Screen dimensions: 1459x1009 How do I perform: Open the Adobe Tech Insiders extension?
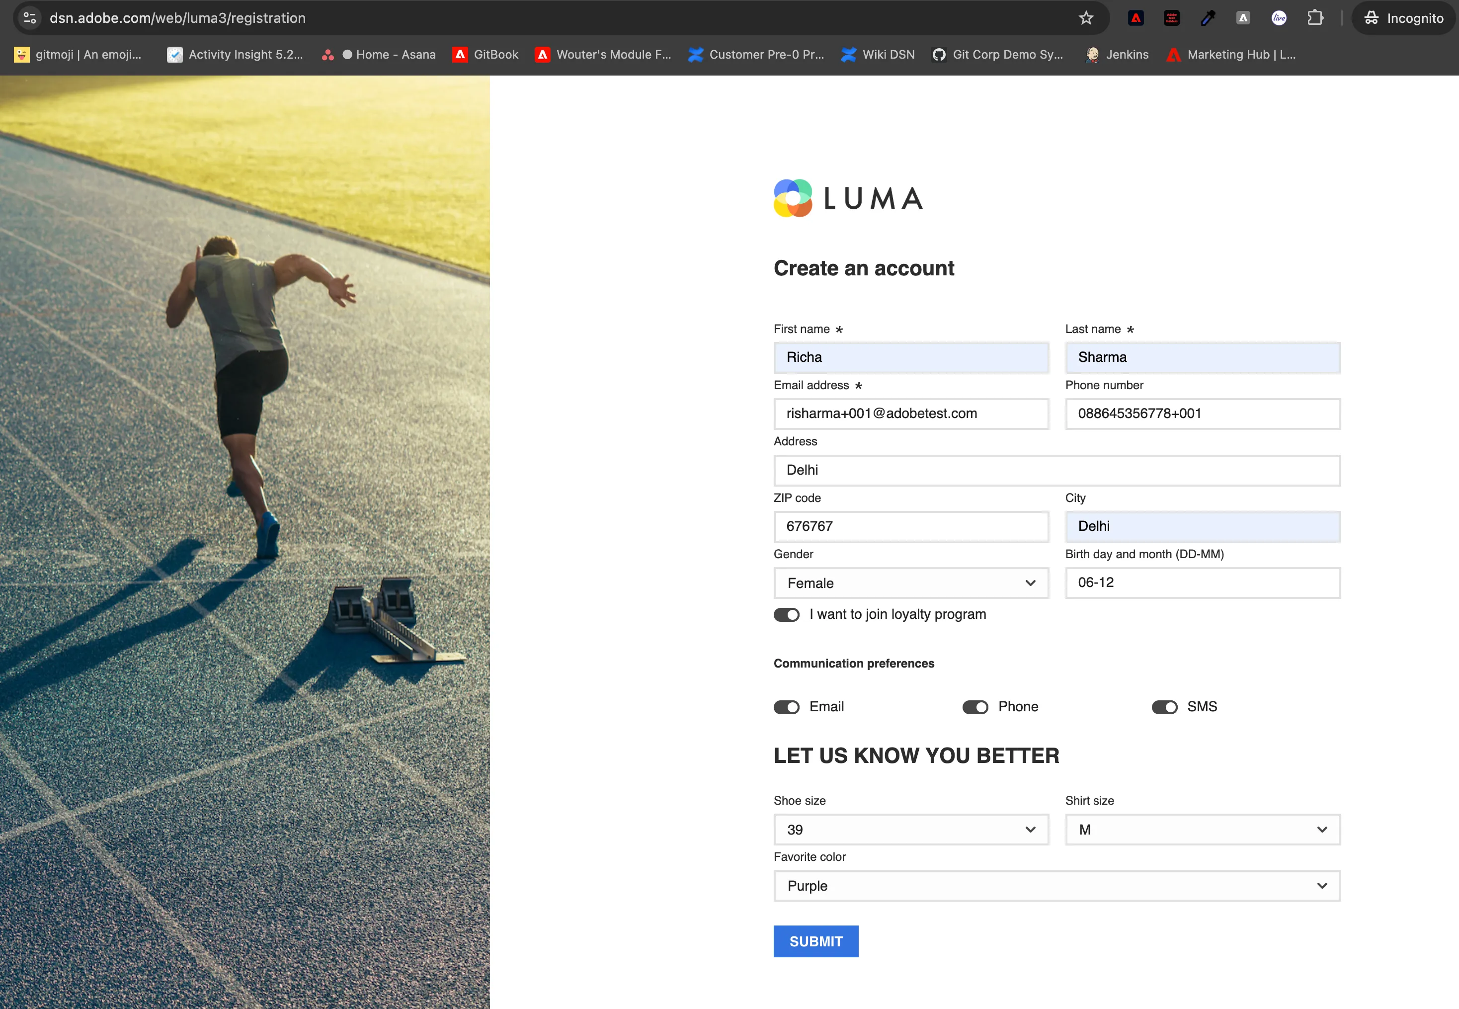pyautogui.click(x=1171, y=18)
